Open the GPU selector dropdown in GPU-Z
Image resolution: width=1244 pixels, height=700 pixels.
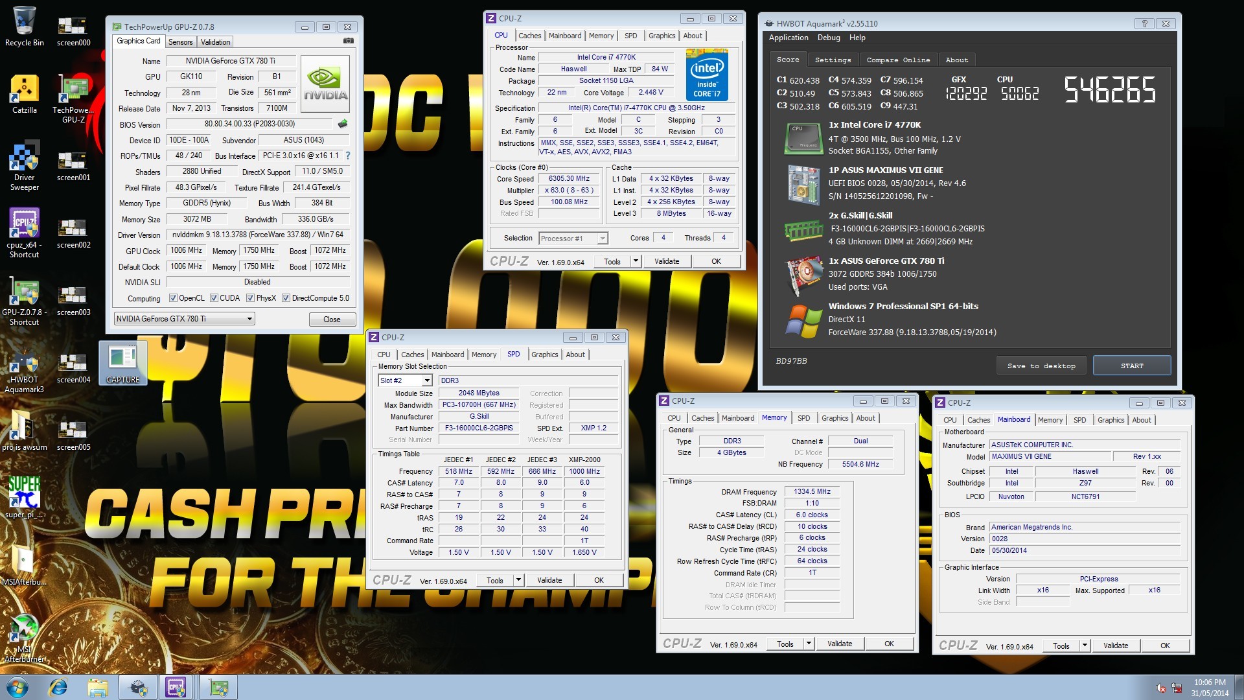(x=185, y=319)
